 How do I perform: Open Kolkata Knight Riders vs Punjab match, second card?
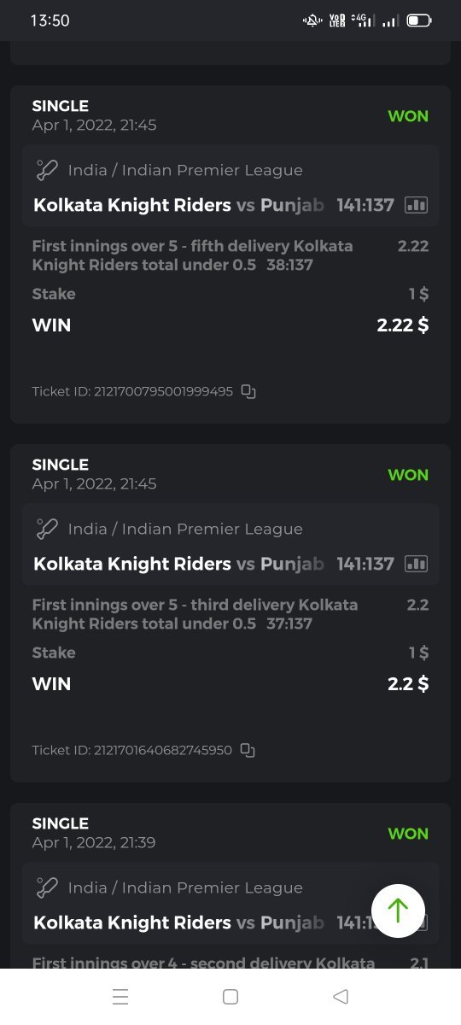tap(179, 564)
